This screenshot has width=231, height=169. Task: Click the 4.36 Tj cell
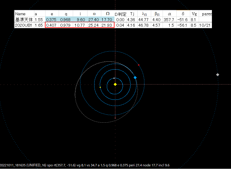[132, 20]
